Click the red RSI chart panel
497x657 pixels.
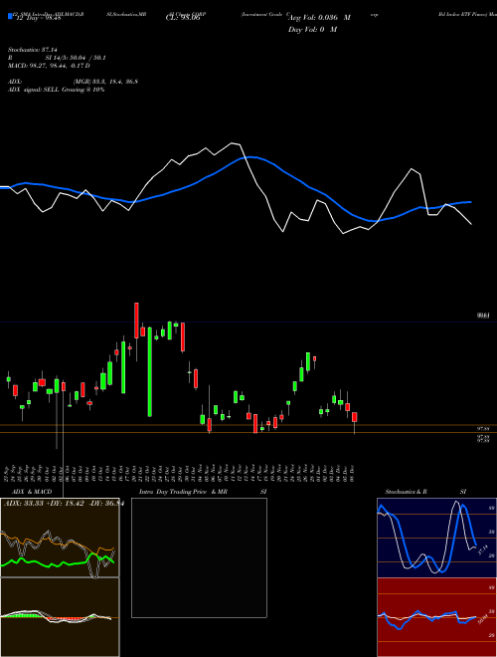436,617
